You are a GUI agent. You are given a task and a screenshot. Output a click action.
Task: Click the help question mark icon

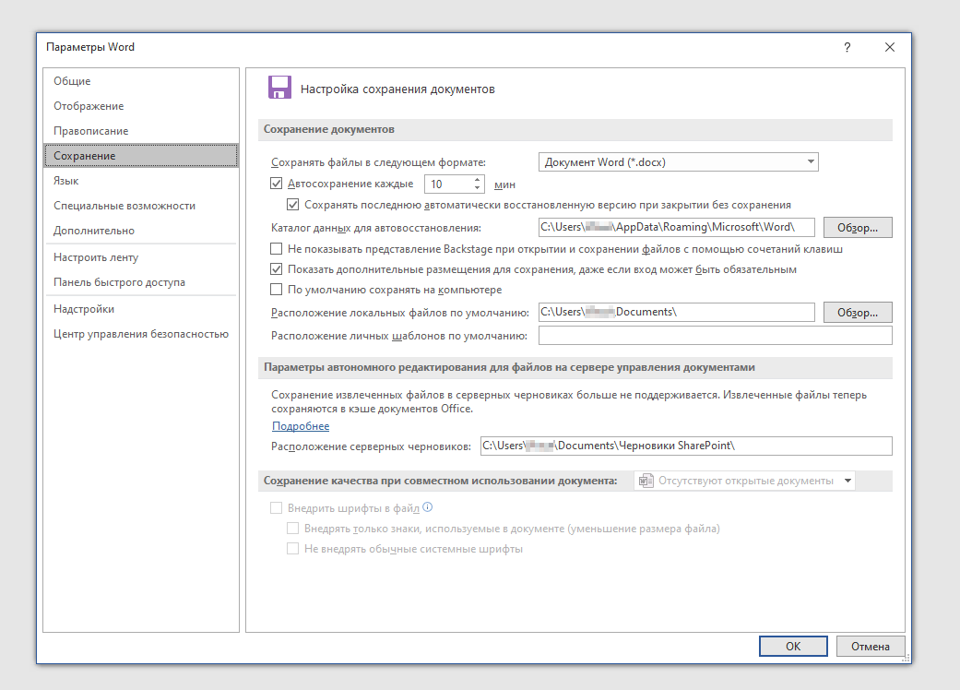point(847,47)
